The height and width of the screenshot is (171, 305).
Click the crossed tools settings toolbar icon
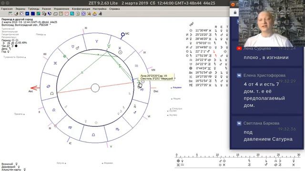coord(89,14)
